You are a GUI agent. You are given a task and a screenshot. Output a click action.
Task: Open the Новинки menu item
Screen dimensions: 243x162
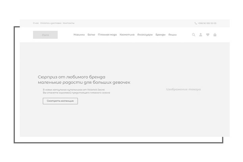point(79,34)
